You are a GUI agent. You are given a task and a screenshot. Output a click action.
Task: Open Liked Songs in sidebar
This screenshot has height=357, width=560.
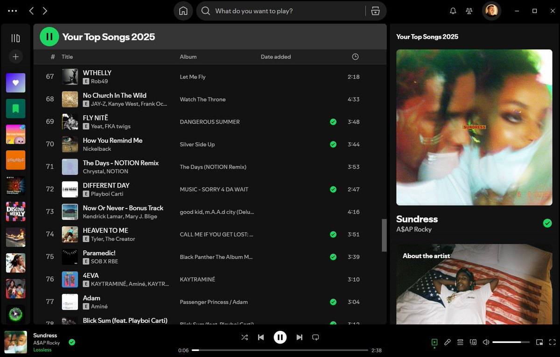[x=15, y=83]
